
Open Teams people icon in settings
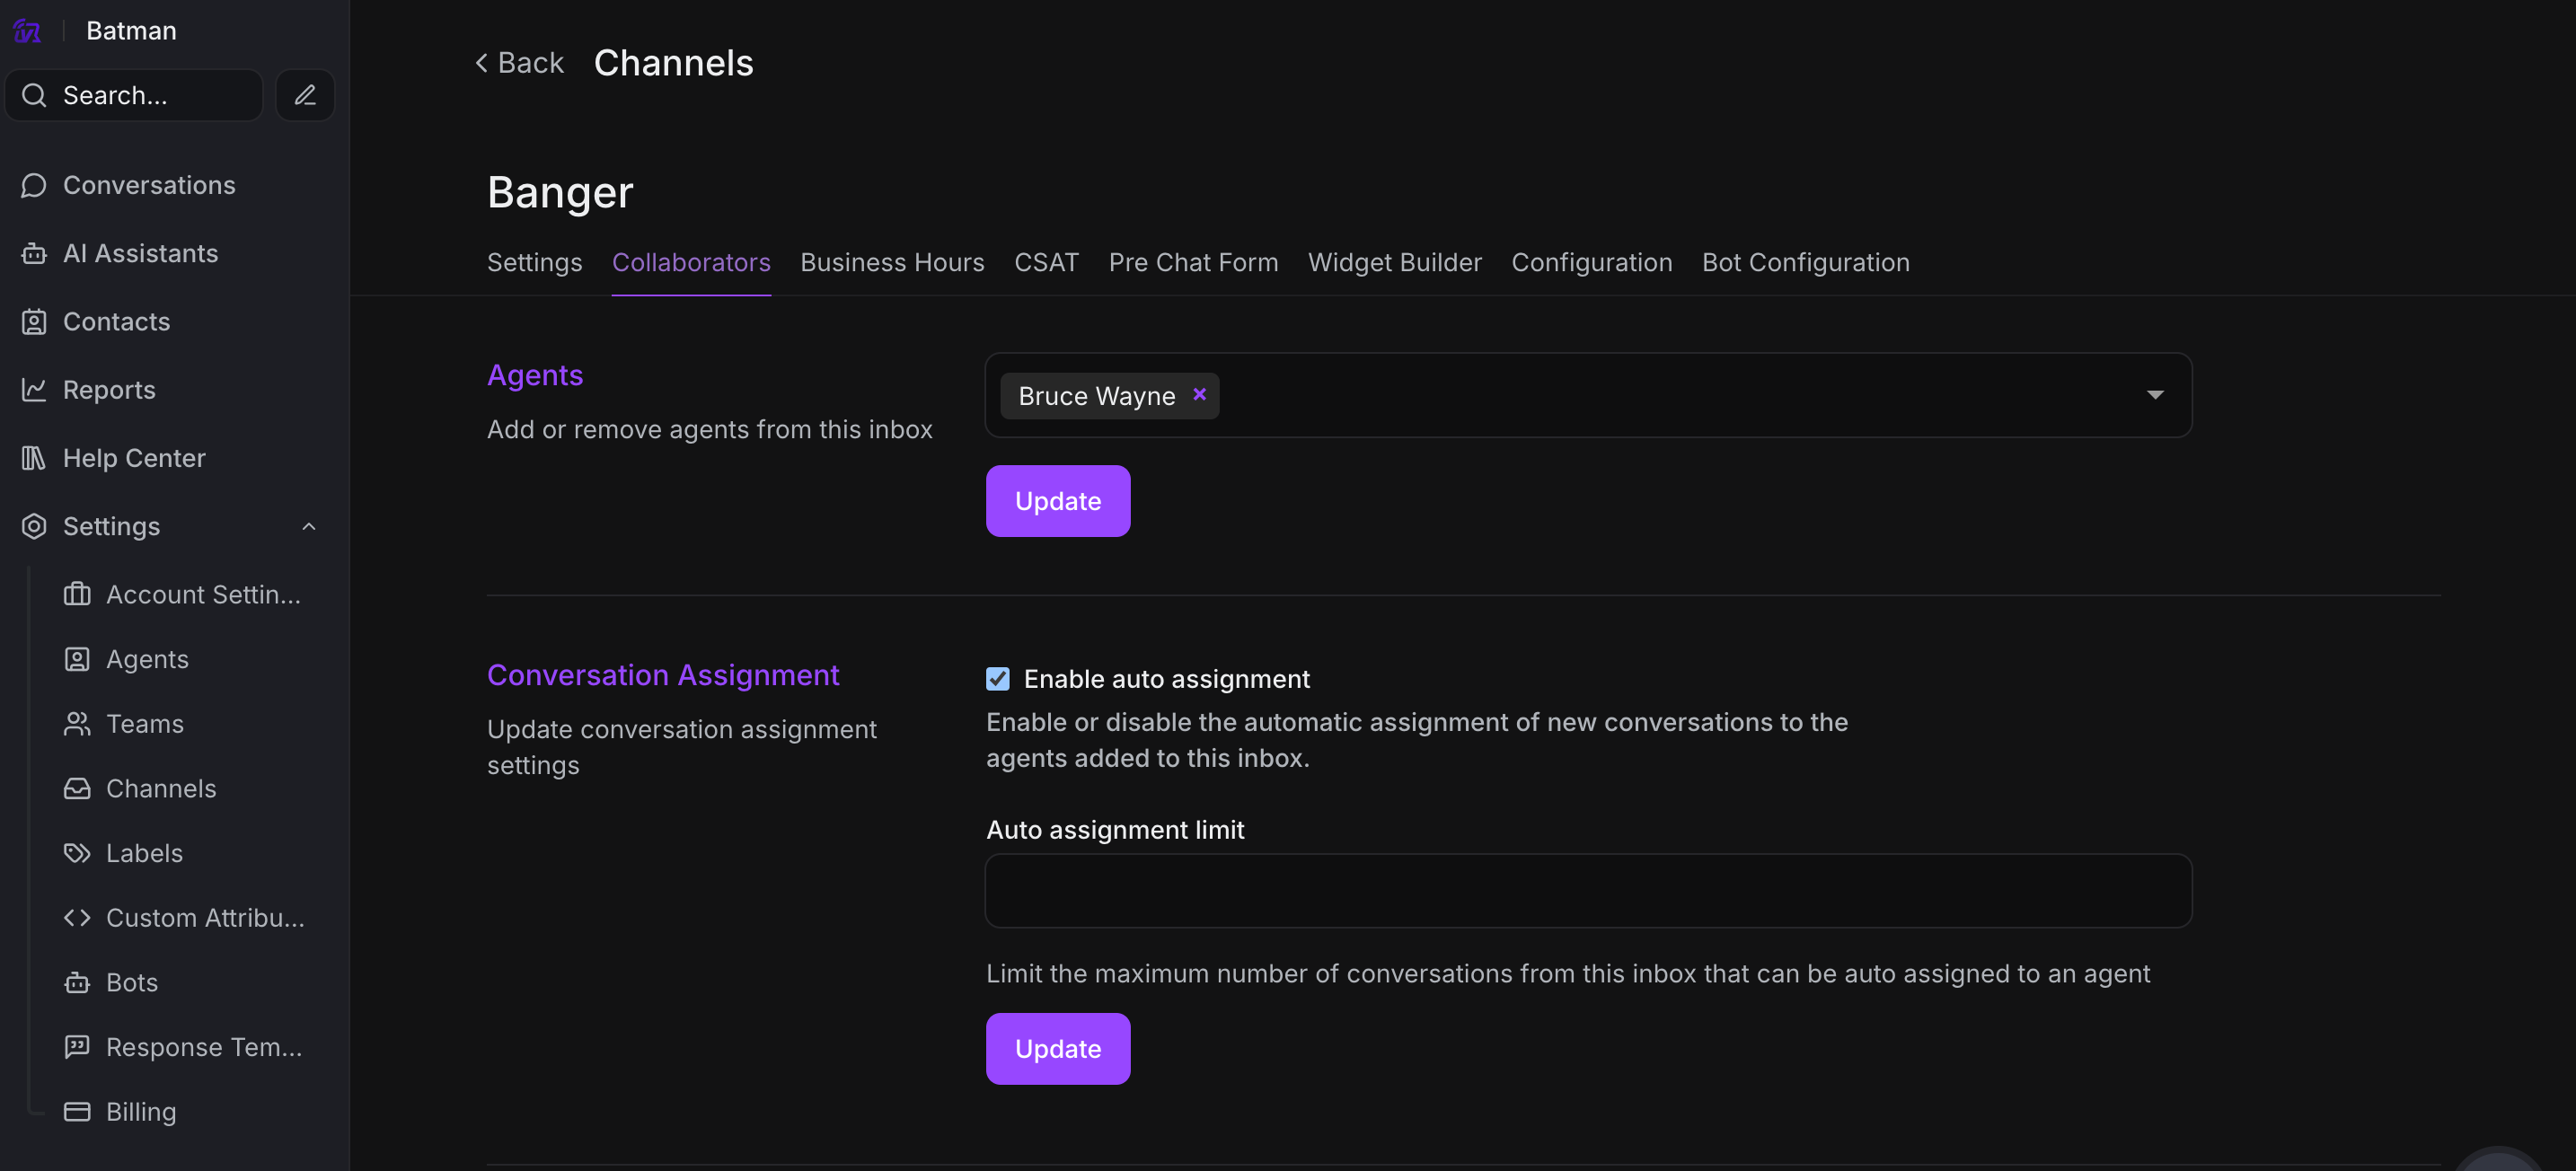(77, 724)
